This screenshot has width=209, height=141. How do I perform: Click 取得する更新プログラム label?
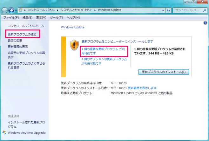click(77, 93)
